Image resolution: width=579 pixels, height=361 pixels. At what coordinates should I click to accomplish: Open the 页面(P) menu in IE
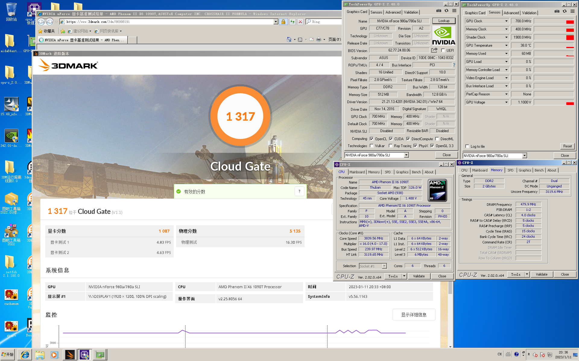pos(334,39)
